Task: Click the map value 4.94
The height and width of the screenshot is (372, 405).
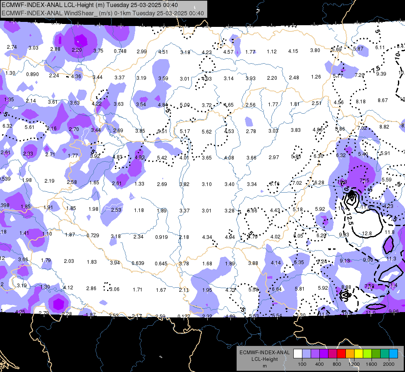Action: click(230, 237)
